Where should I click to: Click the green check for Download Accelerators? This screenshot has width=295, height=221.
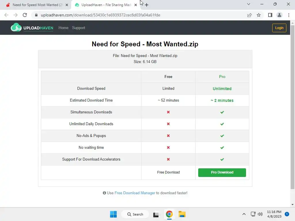[x=222, y=159]
